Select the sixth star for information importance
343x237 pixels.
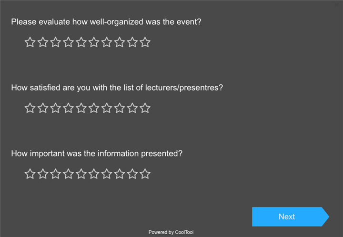click(94, 174)
